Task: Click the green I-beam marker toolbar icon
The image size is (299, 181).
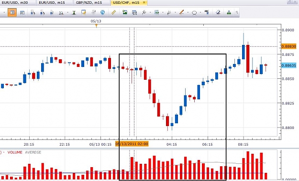Action: (x=74, y=13)
